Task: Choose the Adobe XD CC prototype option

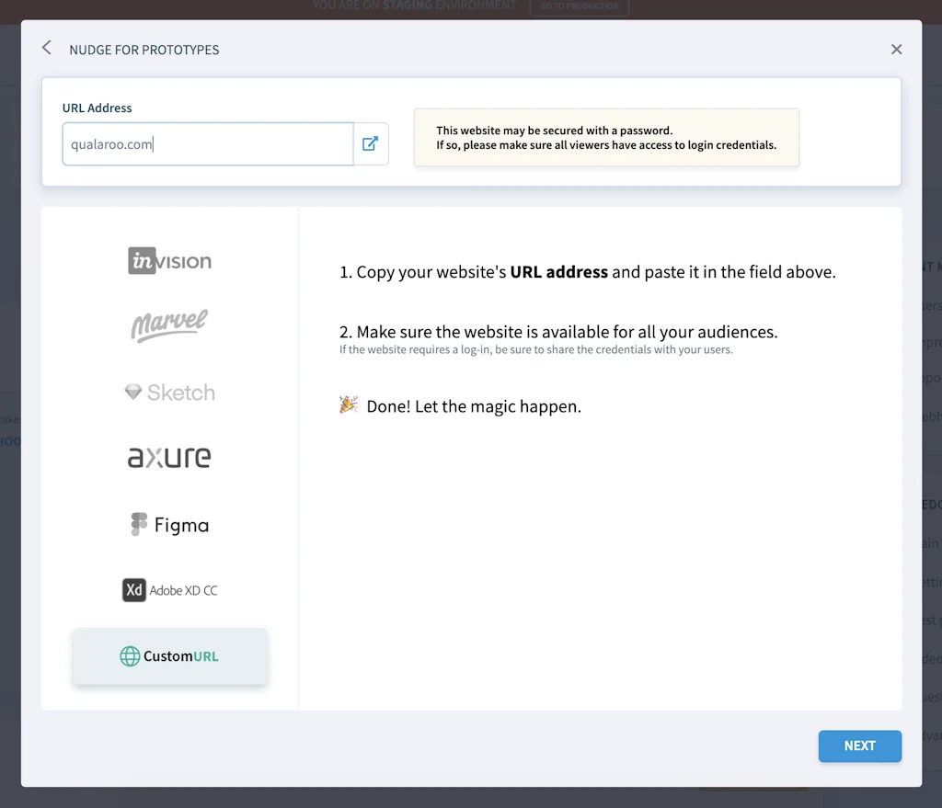Action: coord(169,590)
